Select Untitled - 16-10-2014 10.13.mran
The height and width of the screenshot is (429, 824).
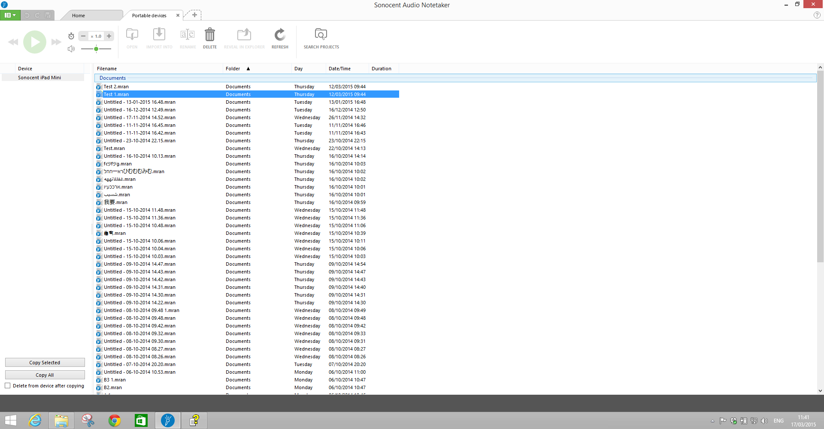pos(139,156)
